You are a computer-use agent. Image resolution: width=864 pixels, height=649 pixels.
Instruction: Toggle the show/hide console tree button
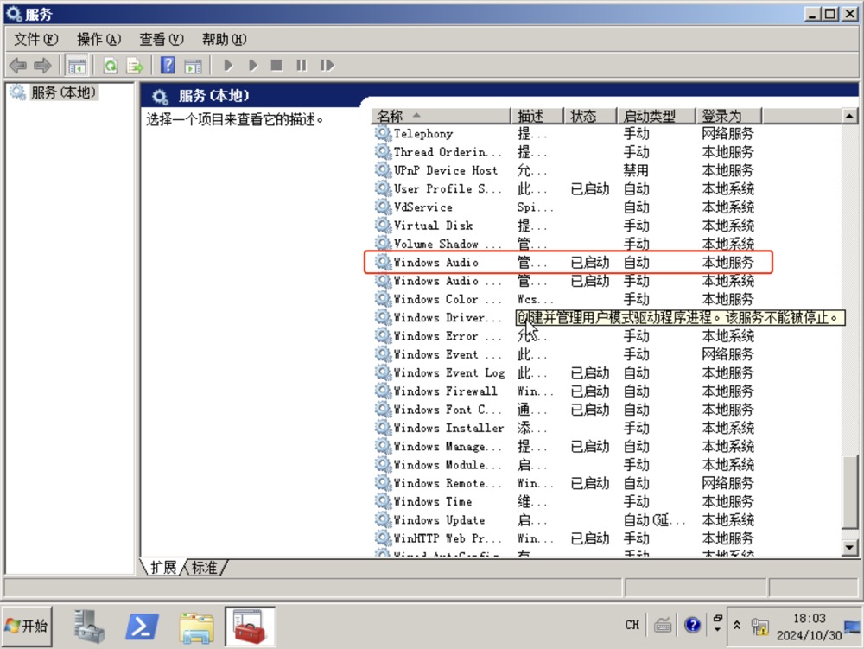(x=77, y=66)
